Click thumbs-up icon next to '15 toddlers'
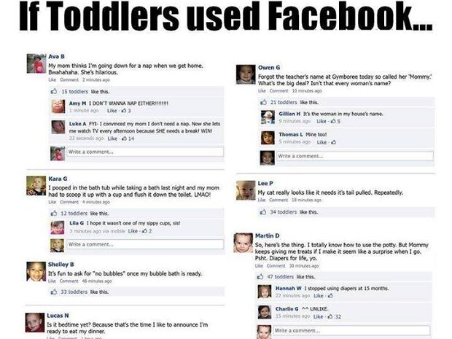 (54, 91)
